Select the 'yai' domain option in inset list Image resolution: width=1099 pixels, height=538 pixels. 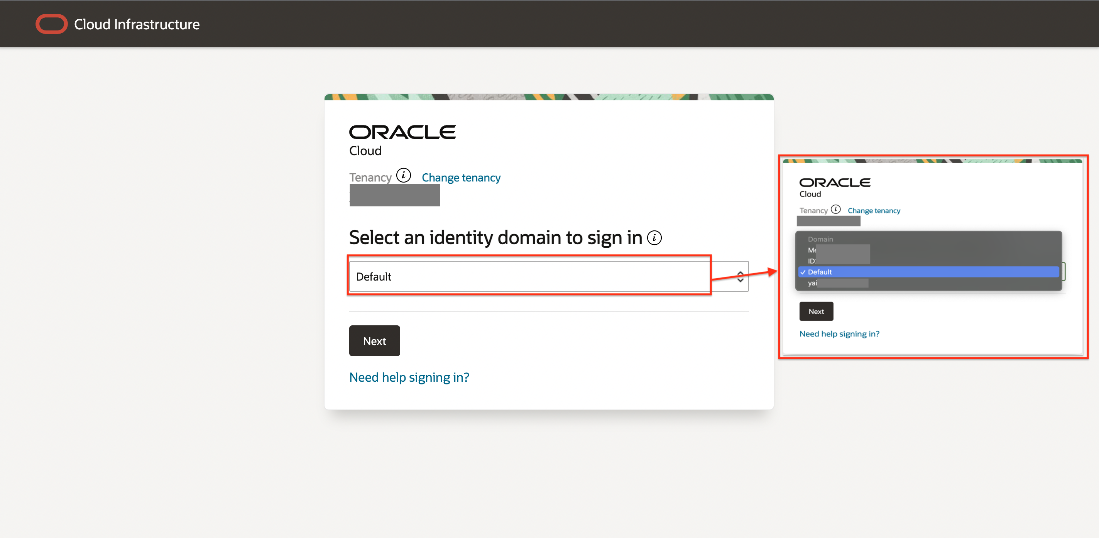click(x=928, y=283)
